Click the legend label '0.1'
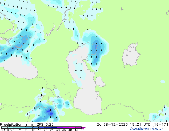The height and width of the screenshot is (131, 169). 3,130
